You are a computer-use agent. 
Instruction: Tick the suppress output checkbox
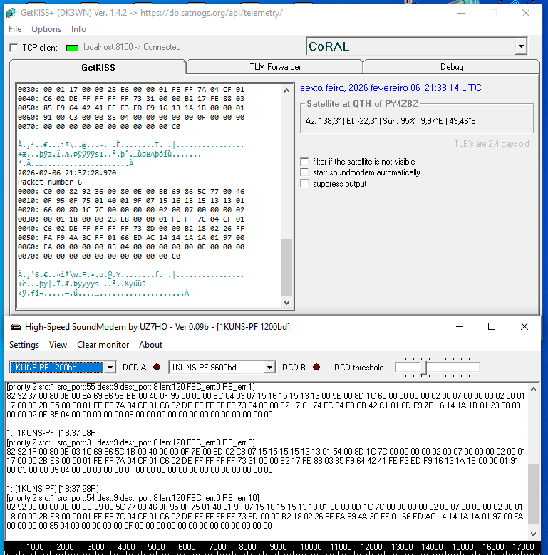[x=305, y=184]
